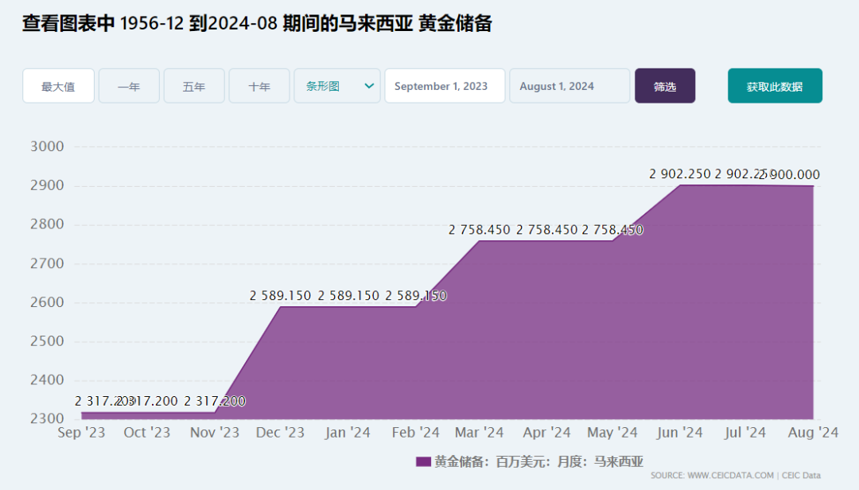Click the 2 317.200 label above Nov '23
This screenshot has width=859, height=490.
pos(215,402)
